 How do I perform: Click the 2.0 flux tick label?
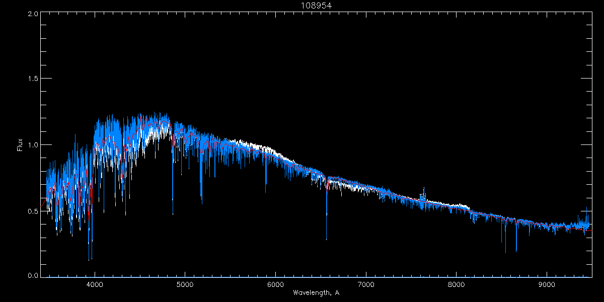pyautogui.click(x=32, y=14)
